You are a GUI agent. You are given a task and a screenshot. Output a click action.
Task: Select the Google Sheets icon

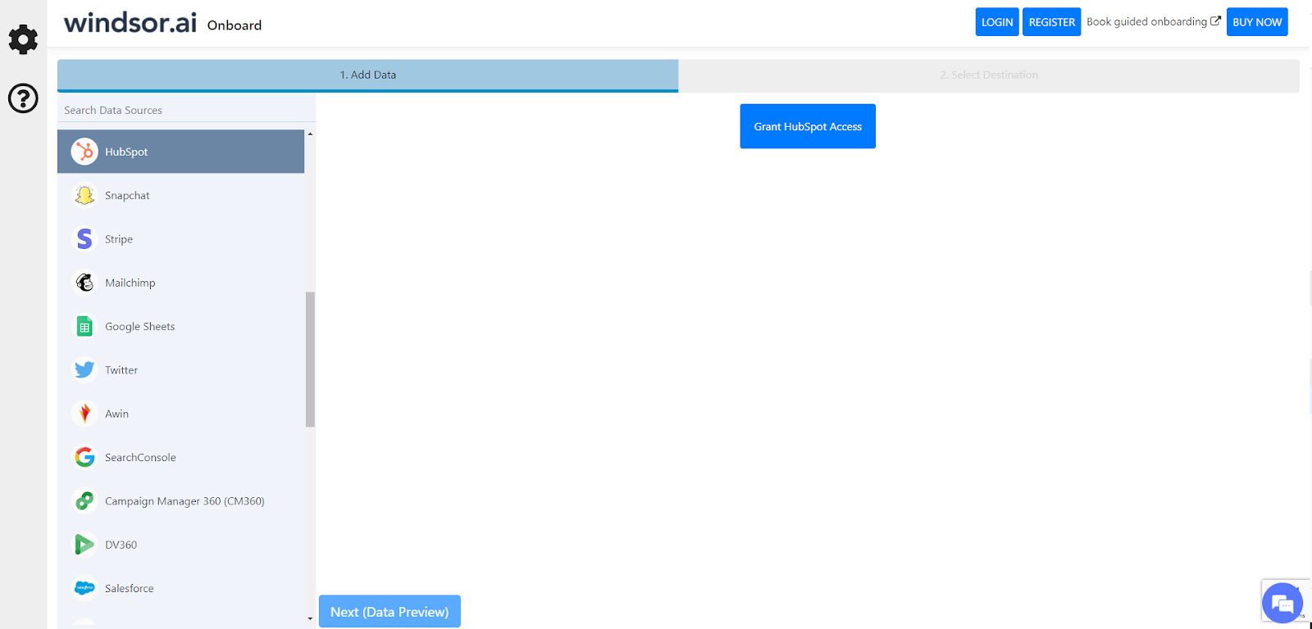coord(84,326)
